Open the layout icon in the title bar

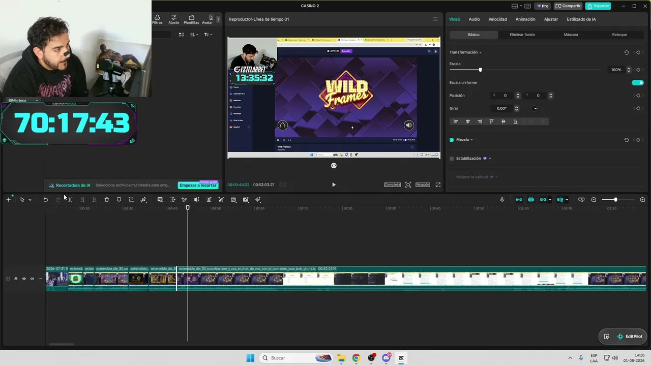point(515,6)
